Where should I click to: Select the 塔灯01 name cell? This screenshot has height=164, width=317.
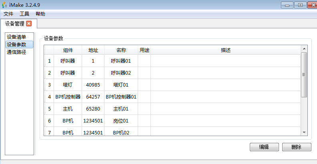tap(121, 85)
